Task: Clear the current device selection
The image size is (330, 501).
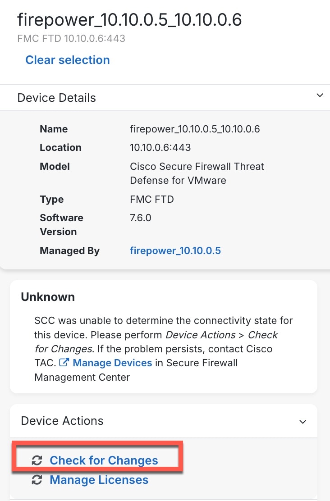Action: (x=68, y=60)
